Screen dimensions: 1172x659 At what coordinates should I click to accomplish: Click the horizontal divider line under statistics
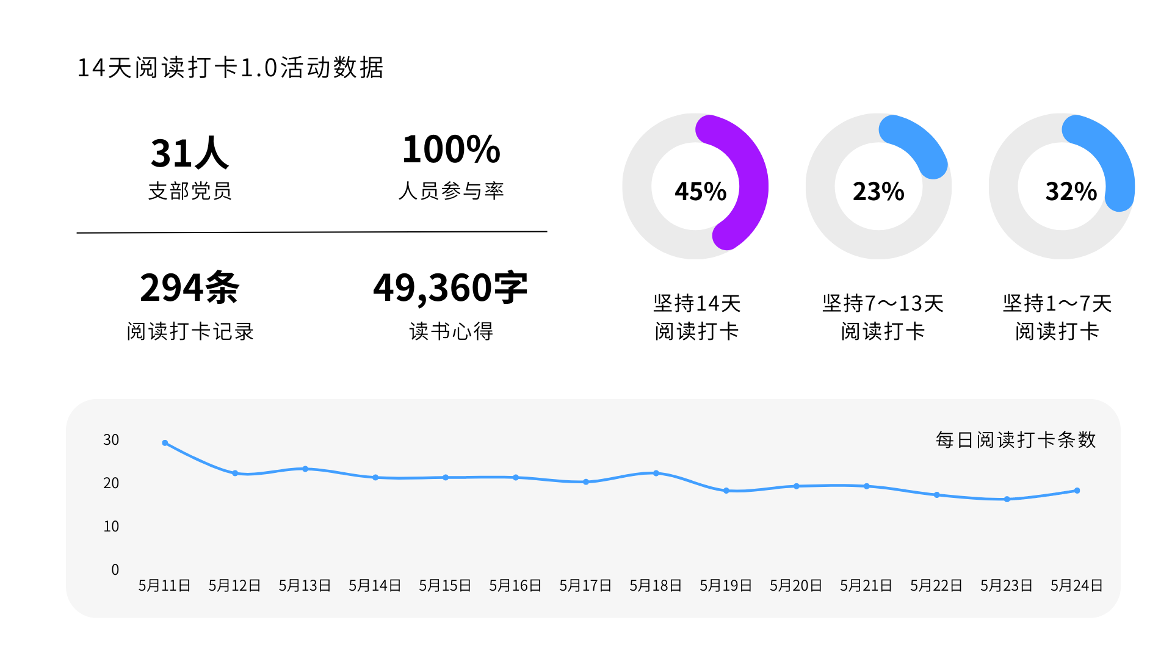(311, 232)
